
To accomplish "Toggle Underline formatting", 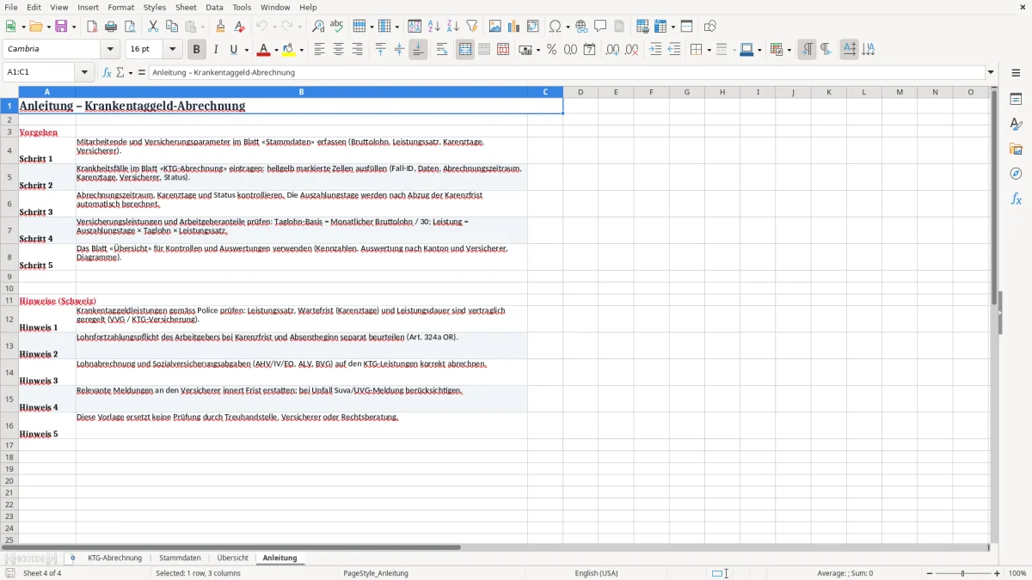I will coord(233,50).
